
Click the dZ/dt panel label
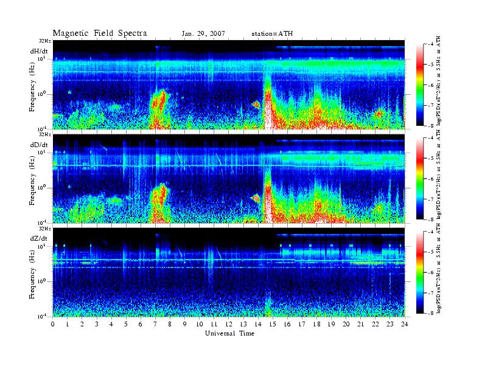click(39, 238)
